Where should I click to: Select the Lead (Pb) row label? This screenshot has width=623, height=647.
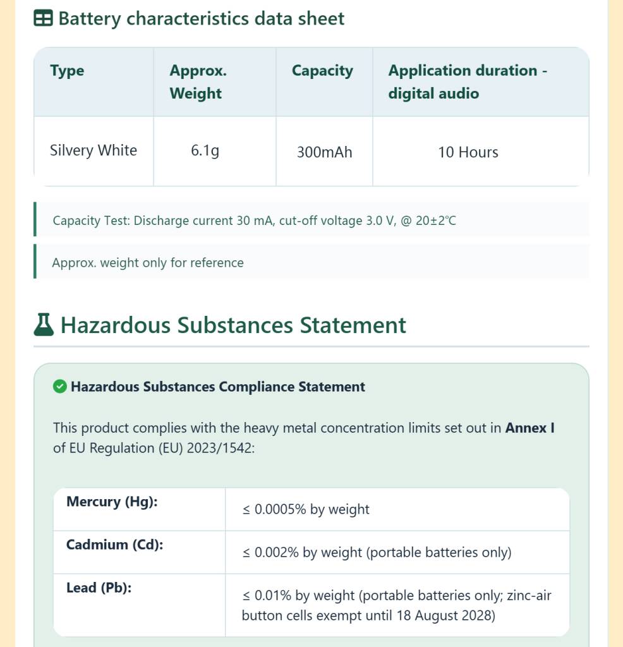(x=99, y=588)
